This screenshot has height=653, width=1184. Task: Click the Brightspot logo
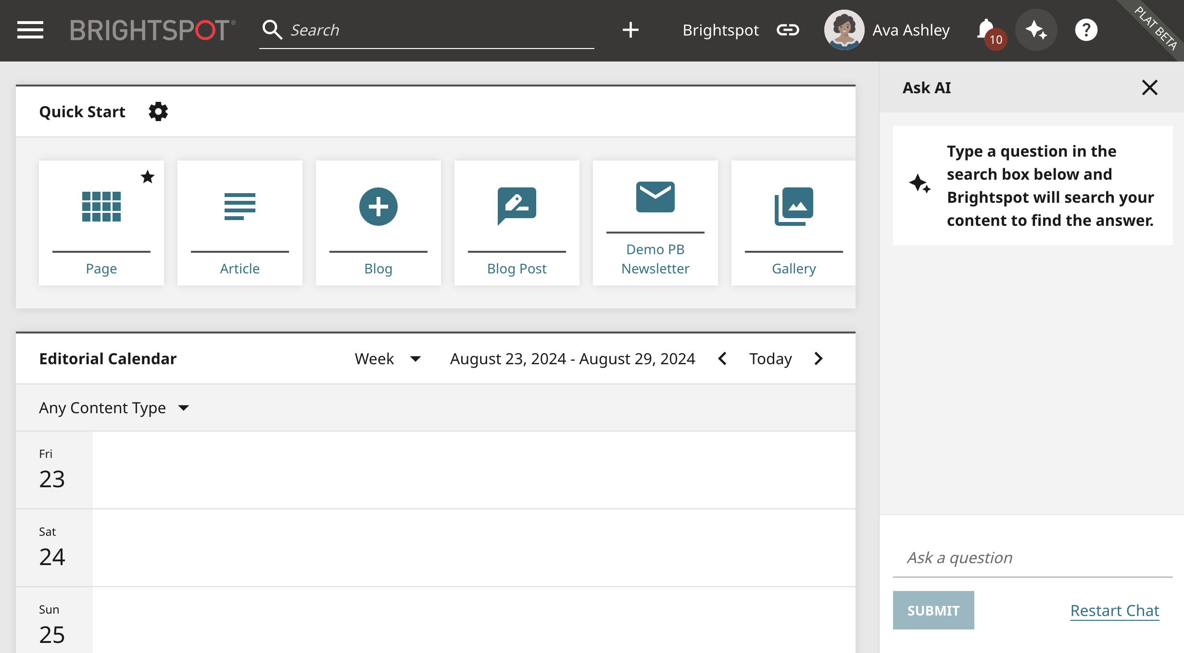(152, 30)
